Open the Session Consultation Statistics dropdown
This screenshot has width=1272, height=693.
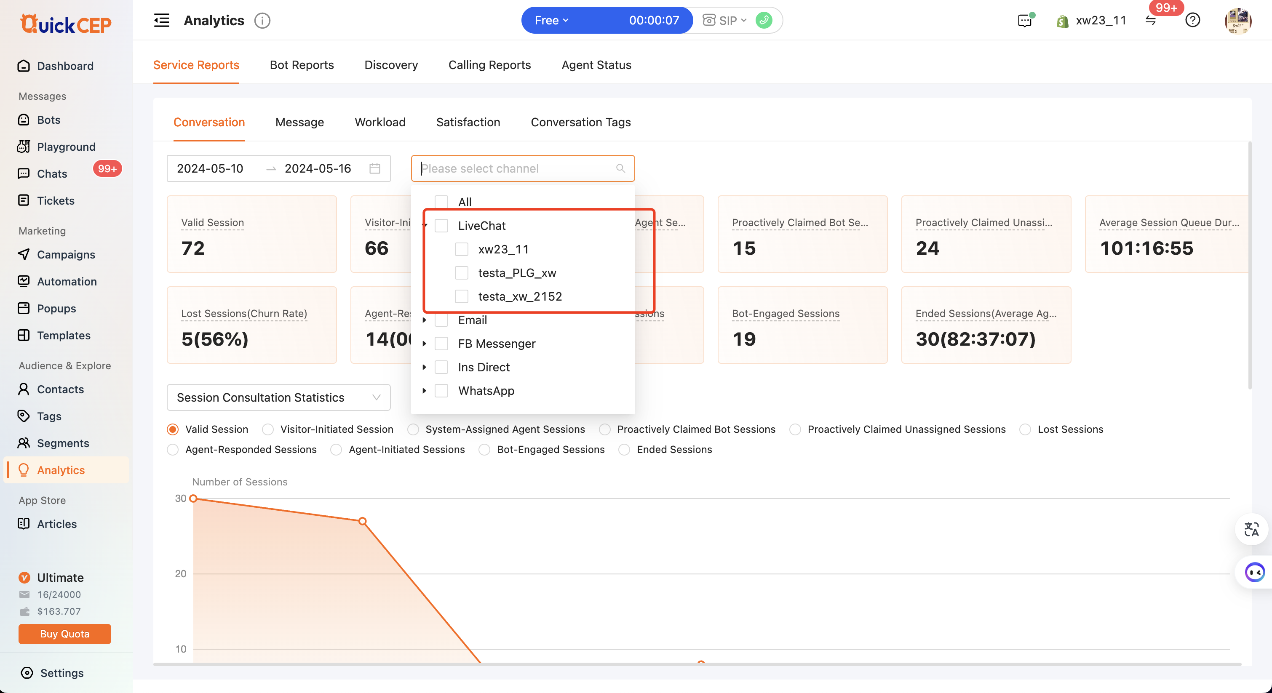[278, 397]
